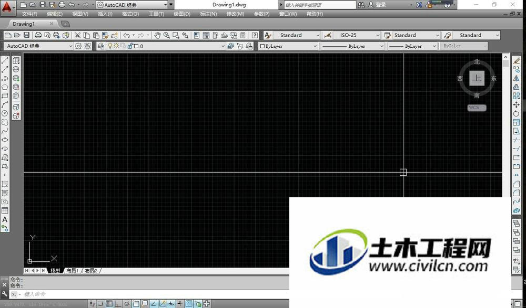Click the Undo arrow in standard toolbar
Screen dimensions: 526x308
point(126,35)
